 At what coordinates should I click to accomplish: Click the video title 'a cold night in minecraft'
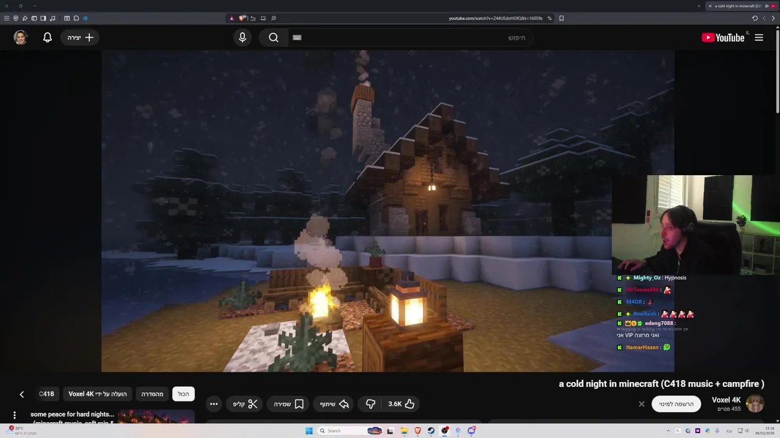coord(661,384)
